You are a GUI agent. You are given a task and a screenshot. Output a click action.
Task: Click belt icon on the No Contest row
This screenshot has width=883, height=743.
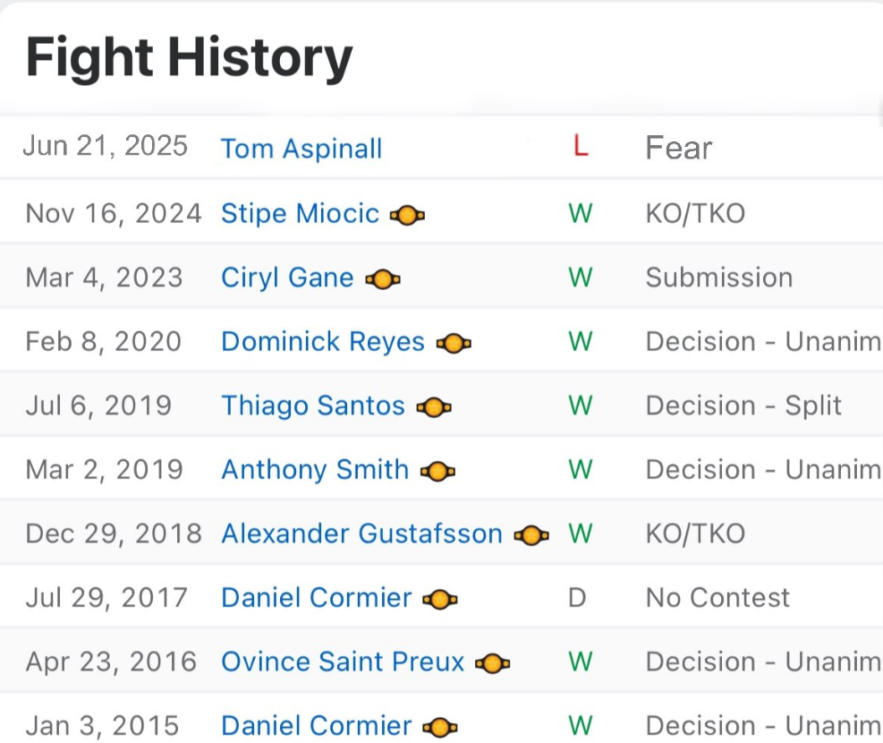click(440, 600)
